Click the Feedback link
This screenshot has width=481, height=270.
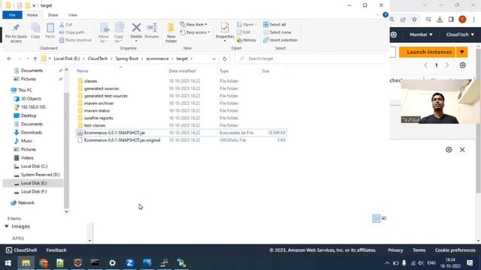[56, 250]
